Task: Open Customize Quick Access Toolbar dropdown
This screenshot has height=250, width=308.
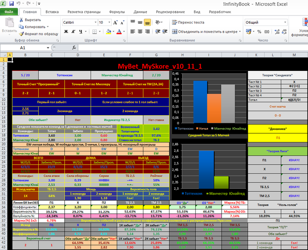Action: coord(39,4)
